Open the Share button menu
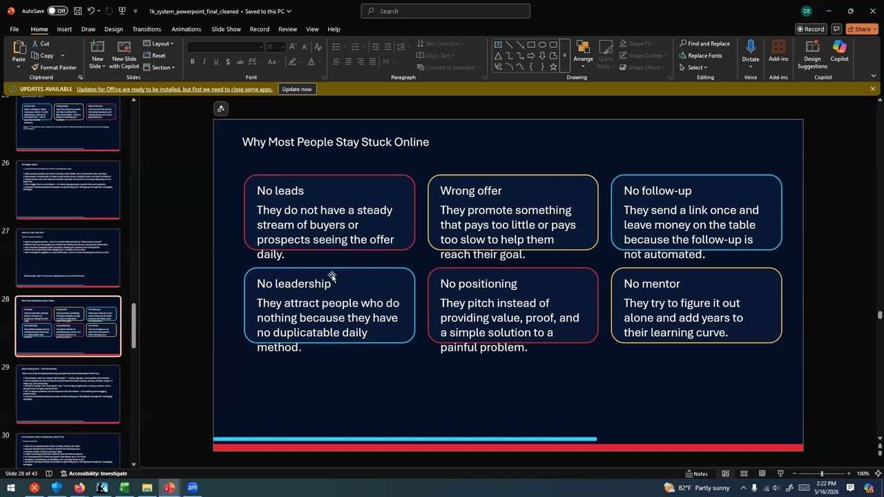The height and width of the screenshot is (497, 884). [863, 29]
